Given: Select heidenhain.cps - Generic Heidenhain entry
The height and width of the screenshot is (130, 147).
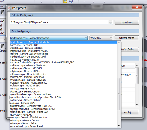Looking at the screenshot, I should (63, 42).
